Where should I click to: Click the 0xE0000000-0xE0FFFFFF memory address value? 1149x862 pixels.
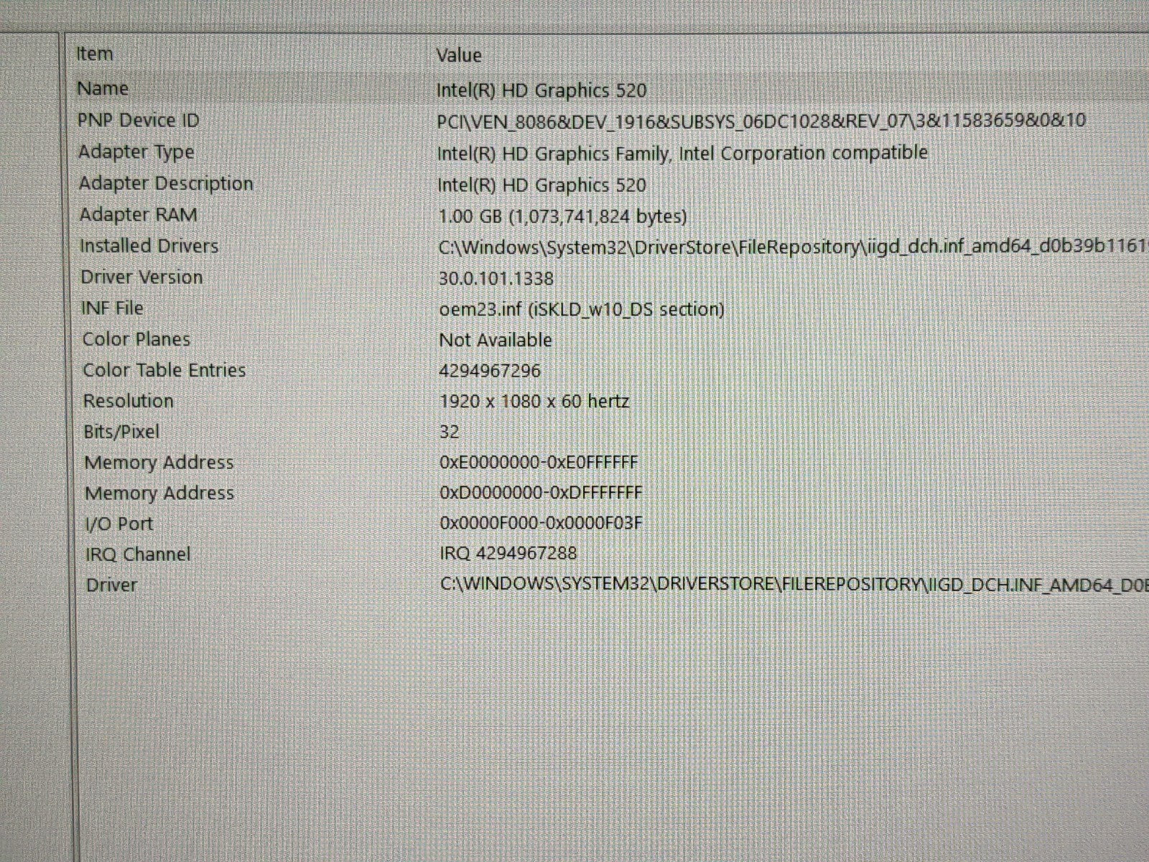[538, 463]
